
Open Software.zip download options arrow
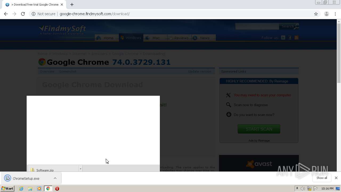[80, 169]
